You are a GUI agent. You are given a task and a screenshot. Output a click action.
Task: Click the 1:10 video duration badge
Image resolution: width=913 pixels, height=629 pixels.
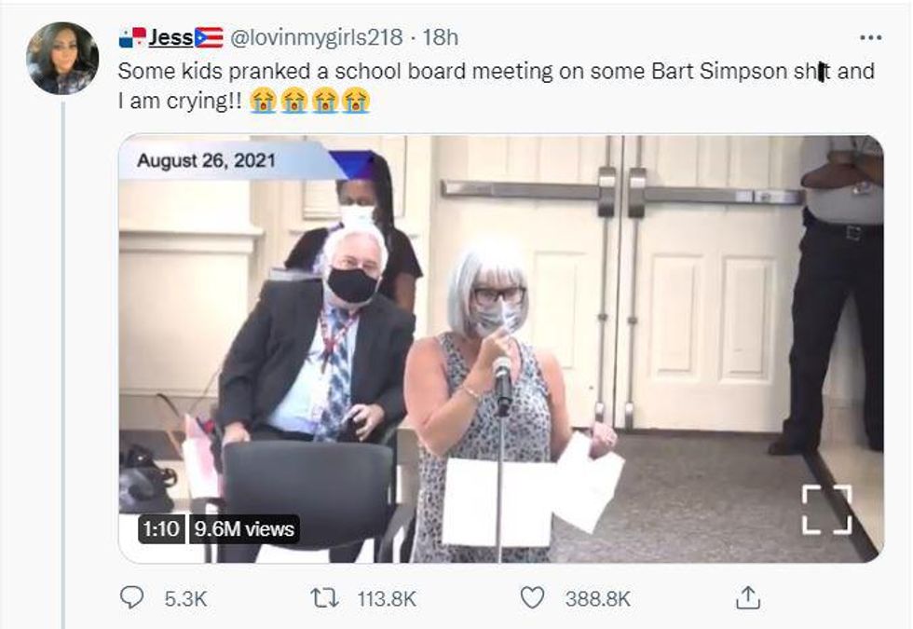(x=158, y=529)
